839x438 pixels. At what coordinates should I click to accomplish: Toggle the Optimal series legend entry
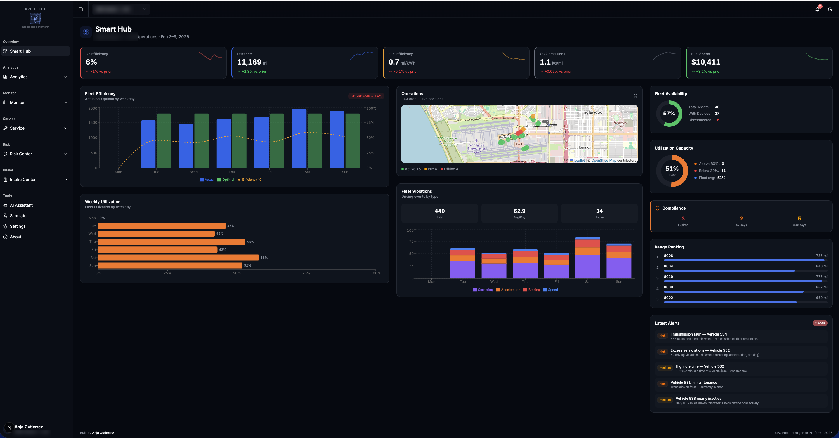[x=226, y=180]
